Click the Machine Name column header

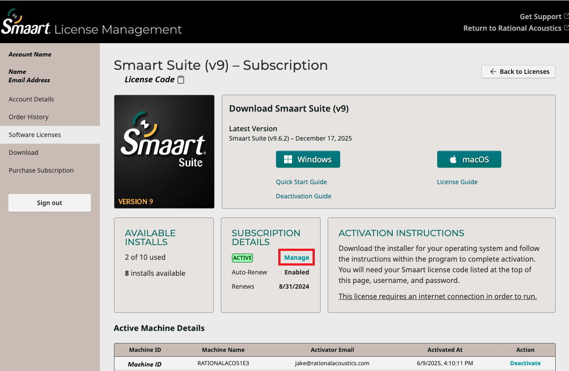click(x=223, y=350)
